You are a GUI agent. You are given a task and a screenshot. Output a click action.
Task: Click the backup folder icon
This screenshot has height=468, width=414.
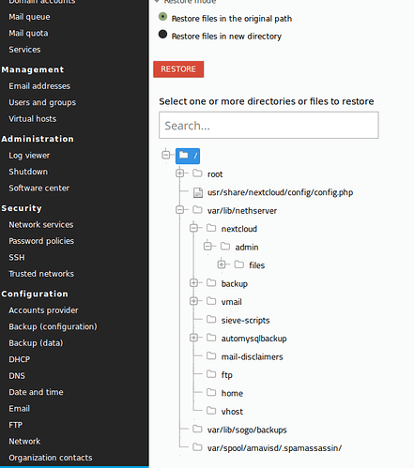tap(211, 283)
